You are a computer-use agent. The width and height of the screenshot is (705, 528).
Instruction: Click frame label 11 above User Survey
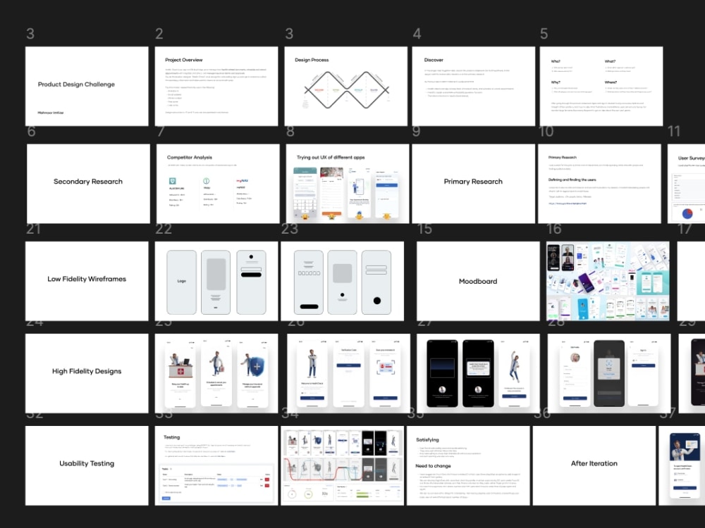tap(674, 131)
